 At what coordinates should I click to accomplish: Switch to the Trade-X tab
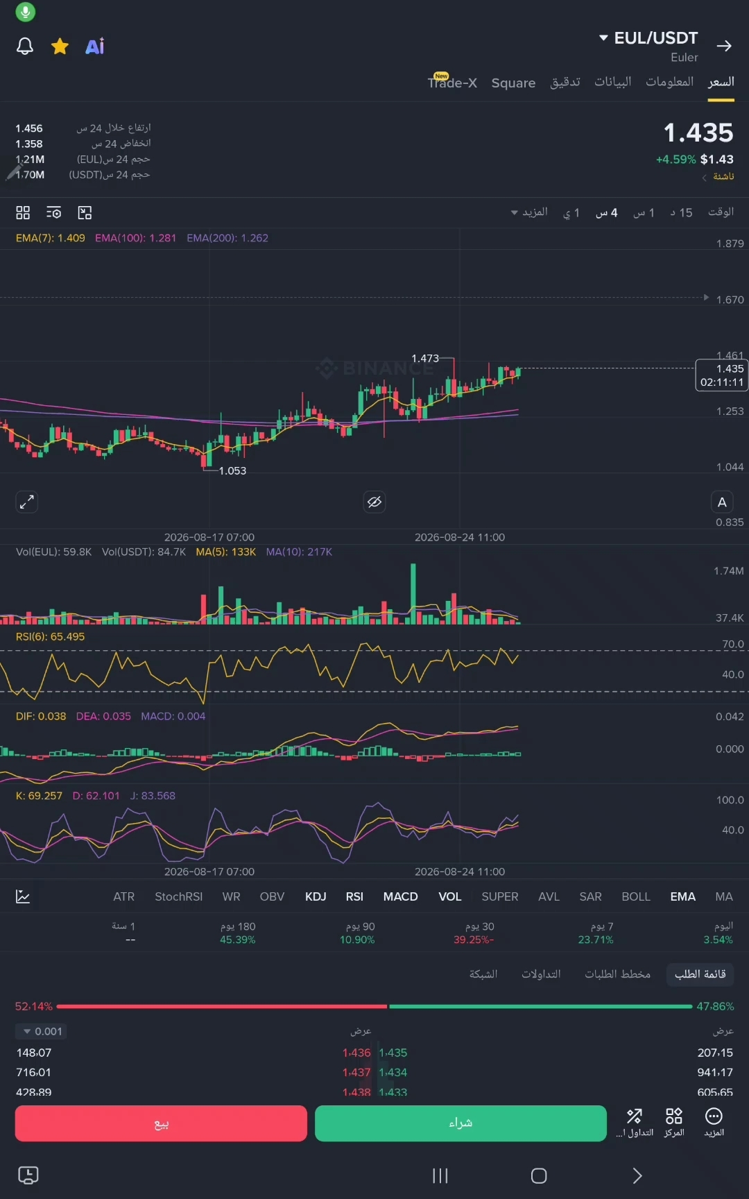click(x=452, y=82)
